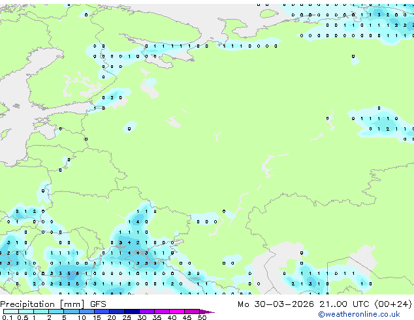Select the 35–40 mm legend swatch
The image size is (414, 320).
click(x=162, y=312)
